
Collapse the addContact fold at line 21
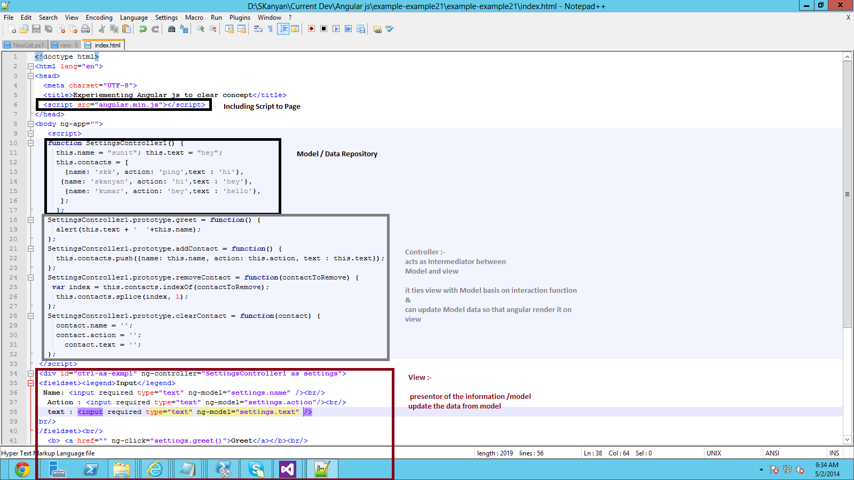point(30,249)
